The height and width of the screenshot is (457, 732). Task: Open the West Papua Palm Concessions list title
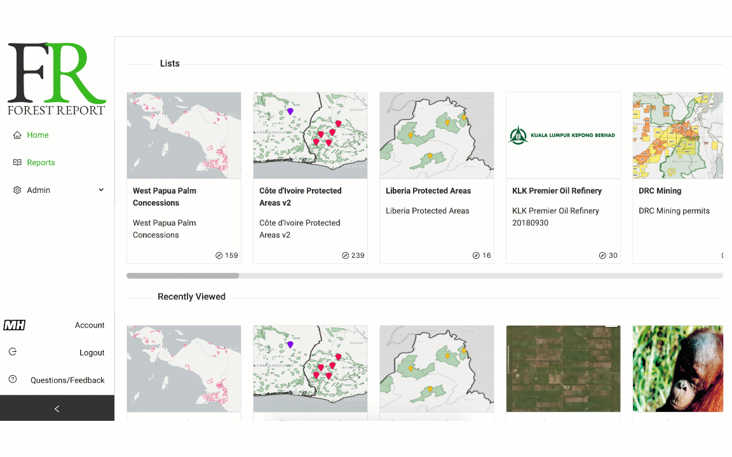pos(165,197)
